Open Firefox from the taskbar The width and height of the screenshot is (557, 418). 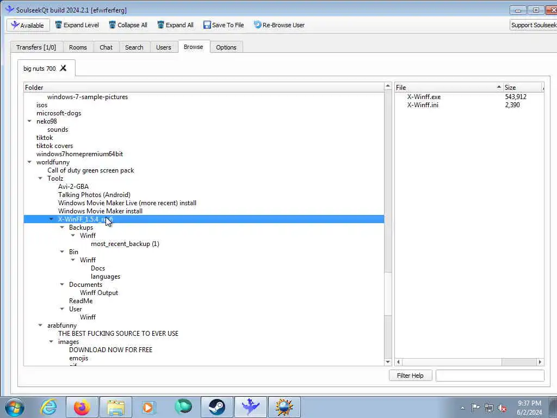[82, 407]
